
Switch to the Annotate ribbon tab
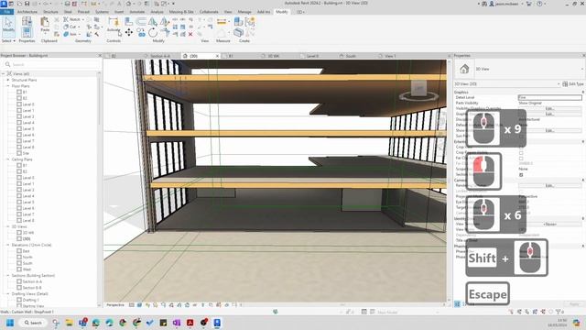136,12
